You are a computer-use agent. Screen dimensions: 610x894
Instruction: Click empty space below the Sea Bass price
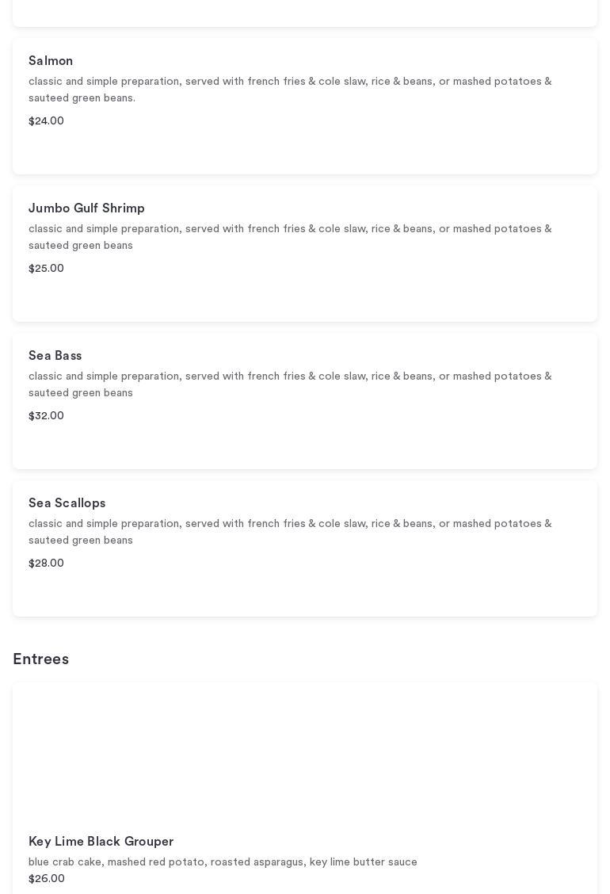pos(305,445)
